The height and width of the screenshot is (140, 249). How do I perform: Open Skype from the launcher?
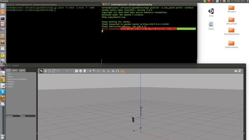[x=3, y=92]
